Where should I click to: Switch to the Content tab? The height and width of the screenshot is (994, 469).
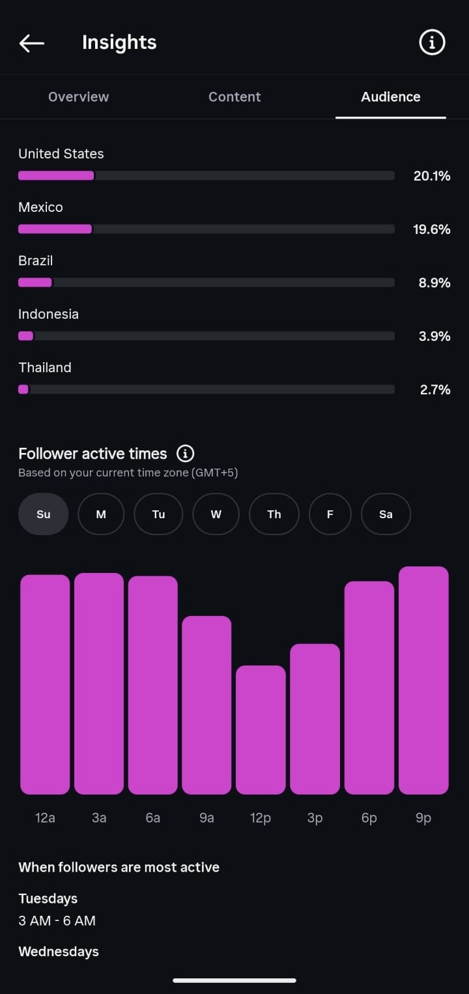click(x=234, y=96)
